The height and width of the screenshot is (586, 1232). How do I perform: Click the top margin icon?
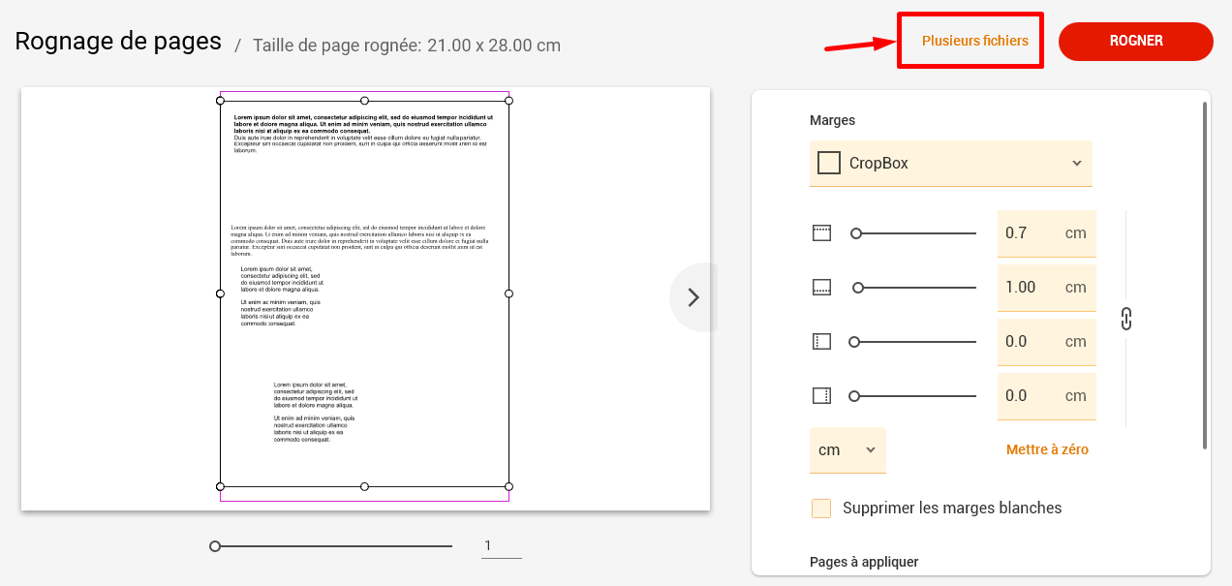click(x=822, y=233)
